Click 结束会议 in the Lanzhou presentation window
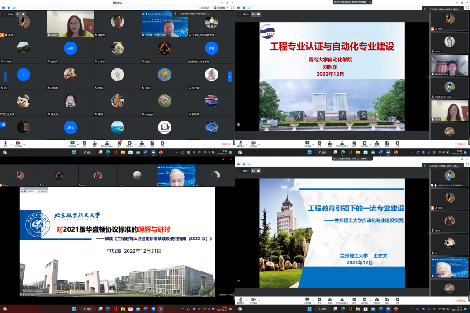The image size is (470, 313). click(x=461, y=300)
